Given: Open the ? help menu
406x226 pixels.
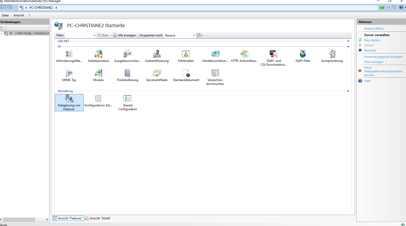Looking at the screenshot, I should pyautogui.click(x=29, y=15).
